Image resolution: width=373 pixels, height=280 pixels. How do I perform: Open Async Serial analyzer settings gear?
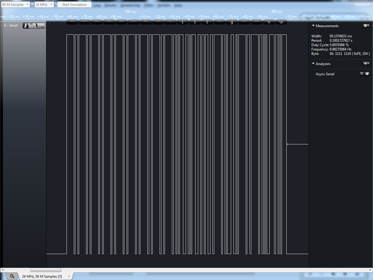(x=367, y=74)
